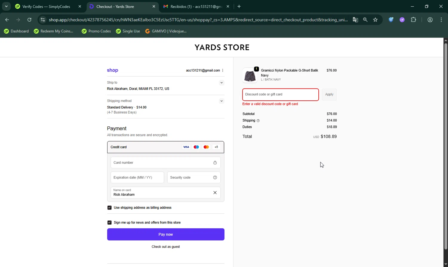Viewport: 448px width, 267px height.
Task: Click the Duties amount $18.89
Action: coord(332,127)
